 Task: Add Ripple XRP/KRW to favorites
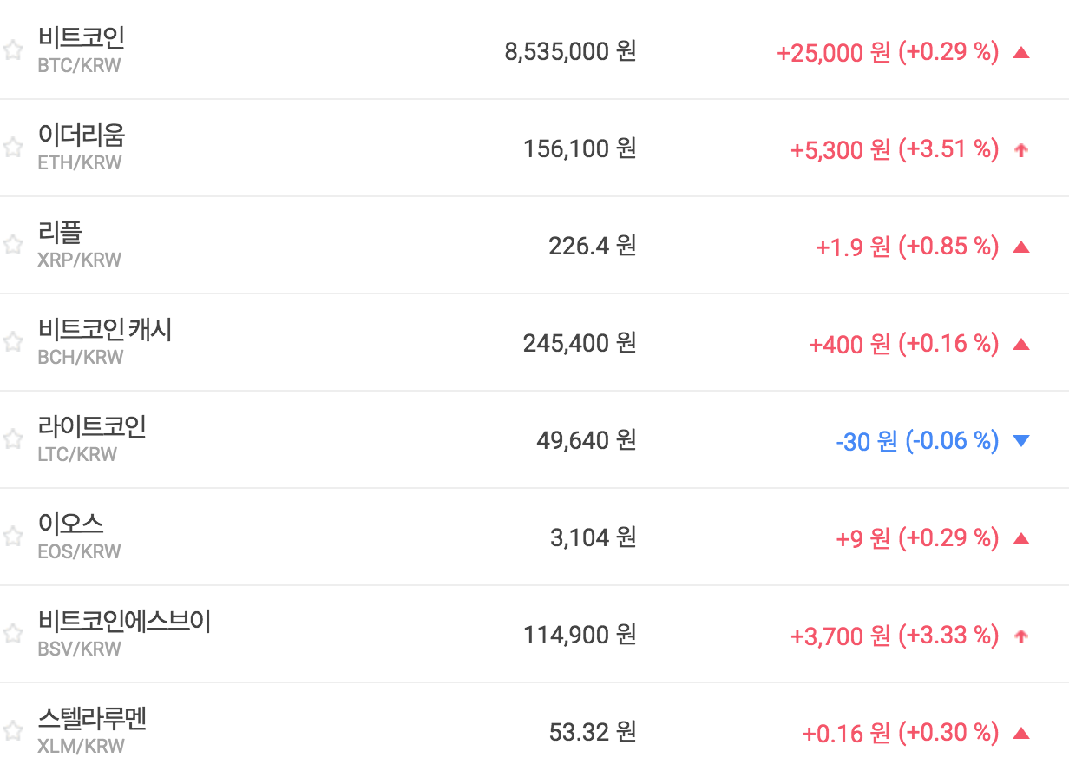click(x=12, y=245)
